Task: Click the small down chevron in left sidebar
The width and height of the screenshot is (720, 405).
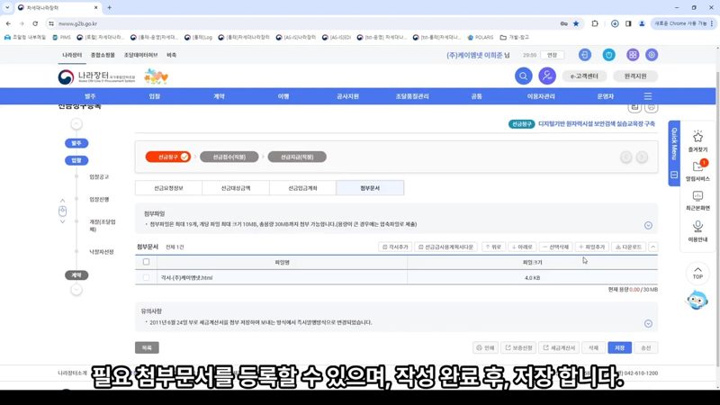Action: click(x=62, y=221)
